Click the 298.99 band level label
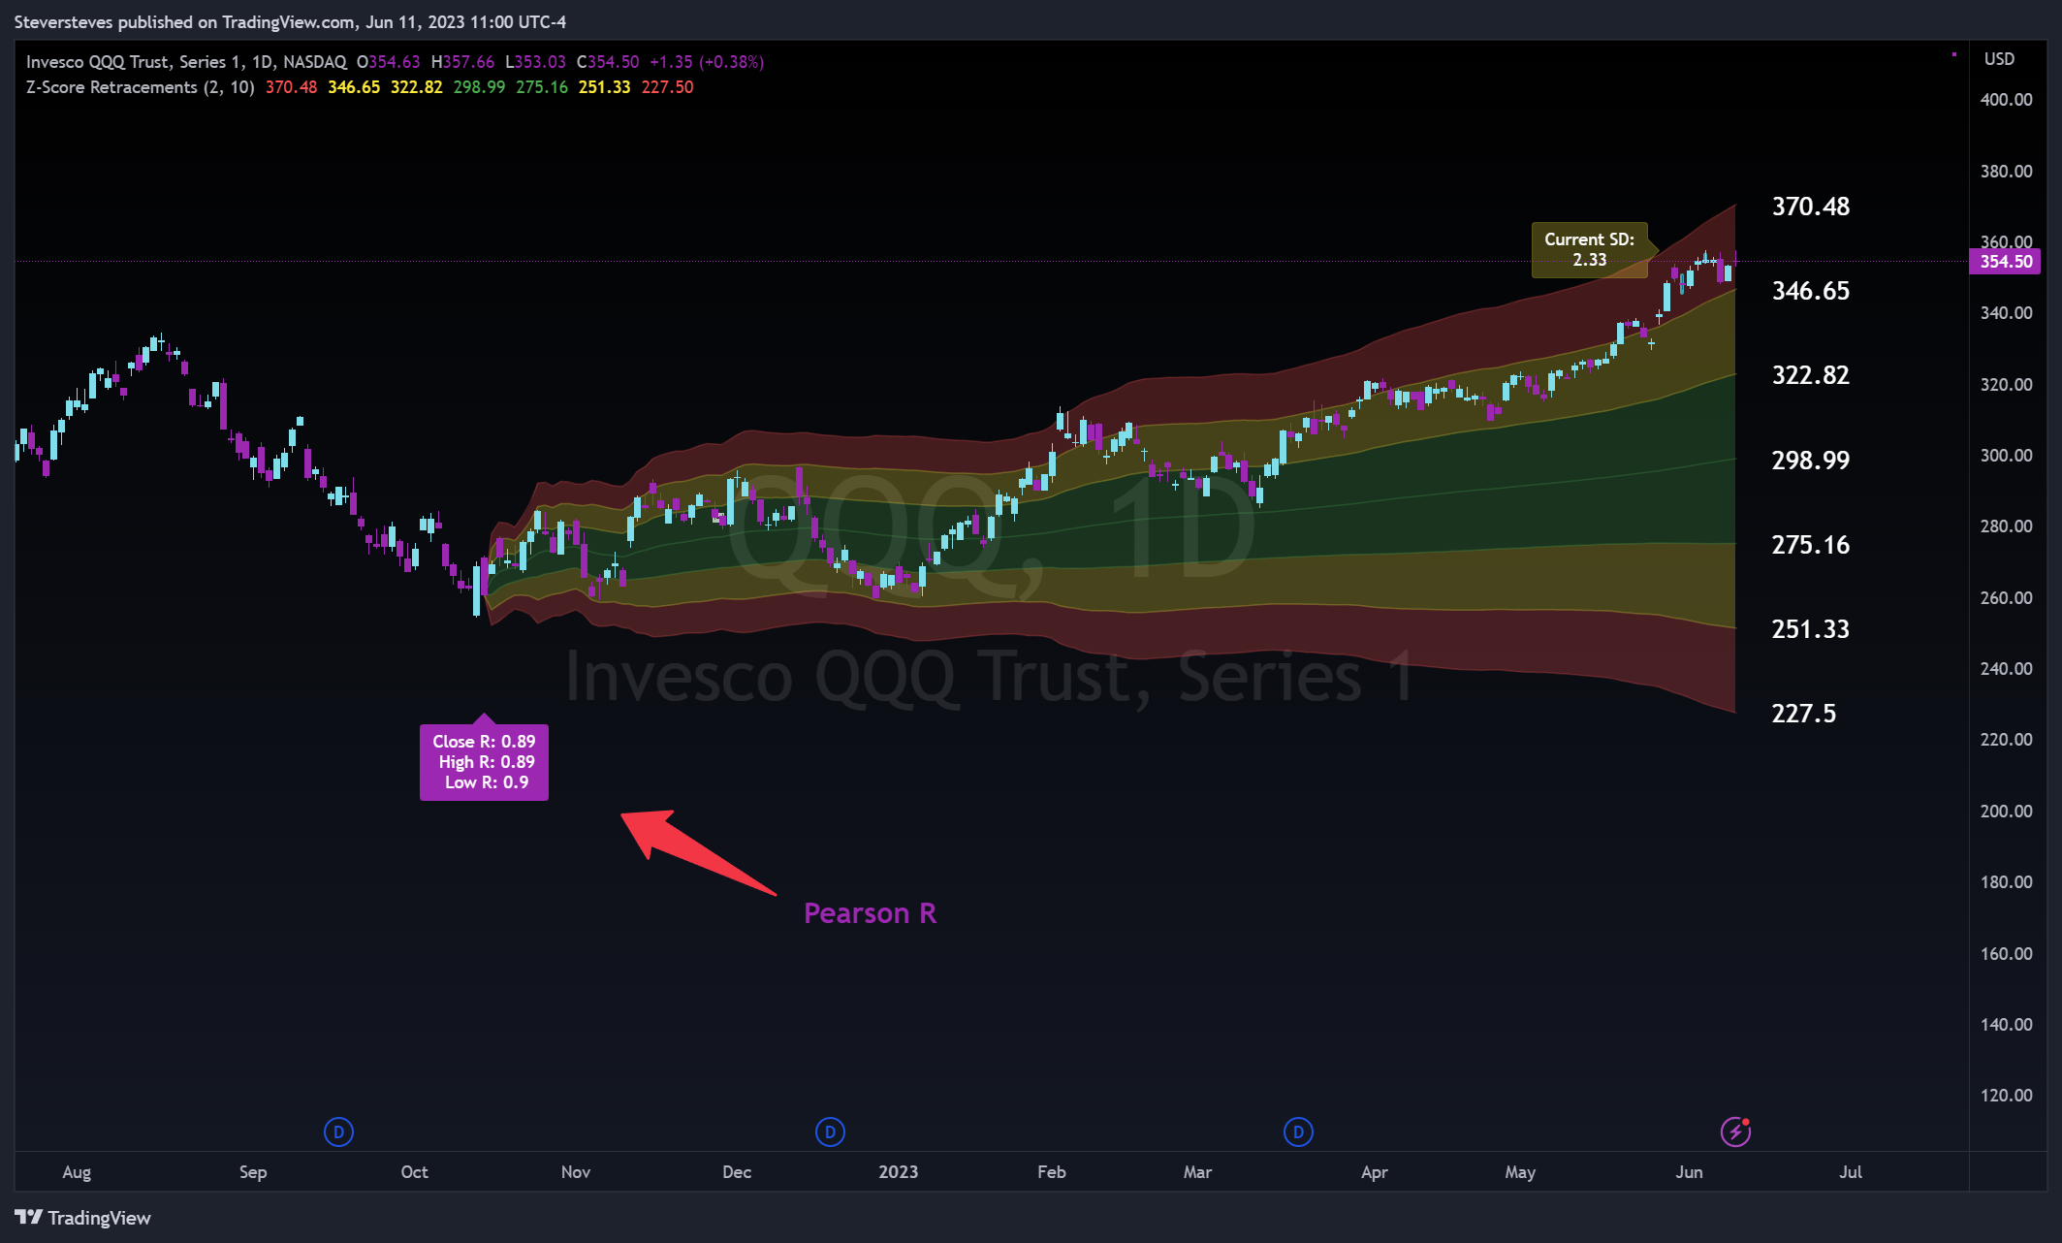Viewport: 2062px width, 1243px height. (1810, 461)
